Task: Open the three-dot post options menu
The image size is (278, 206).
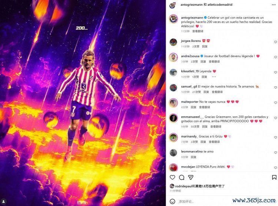Action: 274,4
